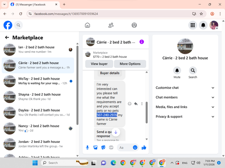225x168 pixels.
Task: Click Carrie's house thumbnail in details panel
Action: tap(185, 46)
